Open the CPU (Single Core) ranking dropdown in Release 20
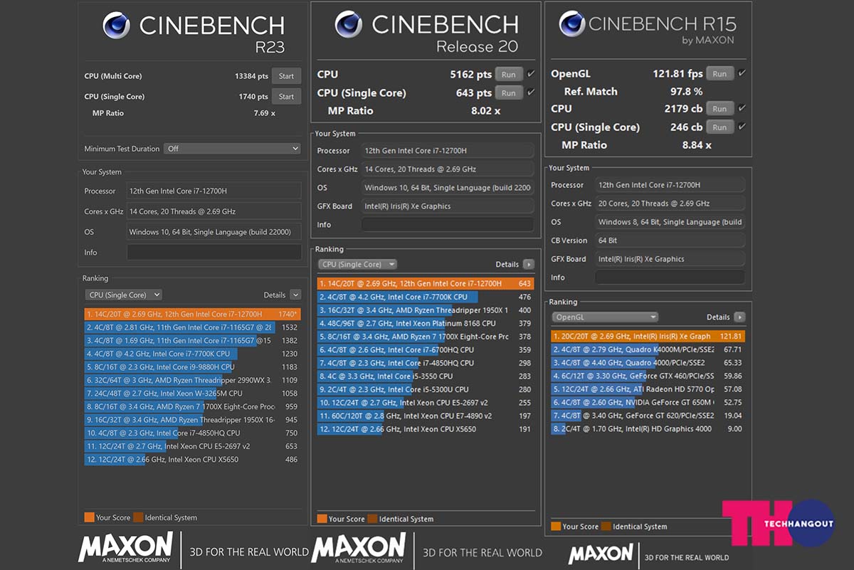This screenshot has height=570, width=854. (x=357, y=264)
